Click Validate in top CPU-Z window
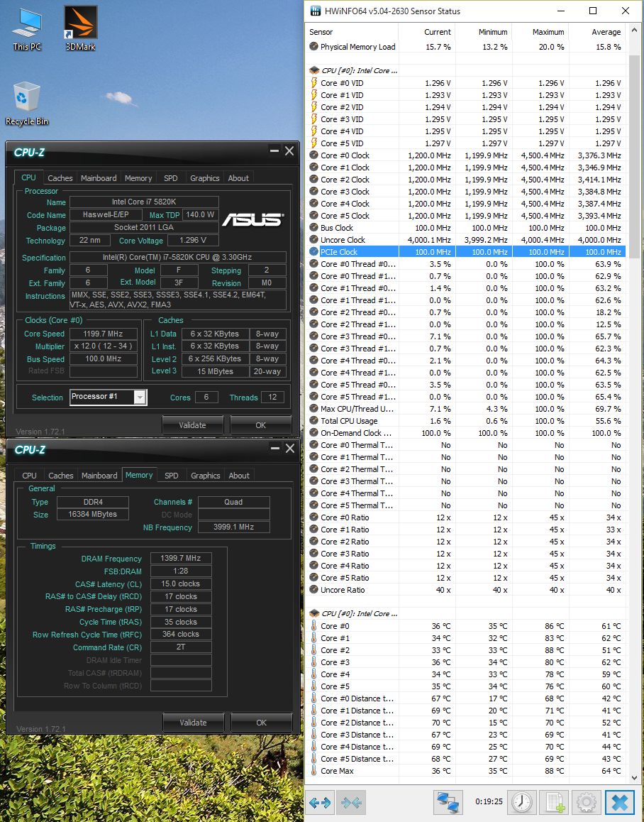This screenshot has height=822, width=644. pyautogui.click(x=192, y=425)
